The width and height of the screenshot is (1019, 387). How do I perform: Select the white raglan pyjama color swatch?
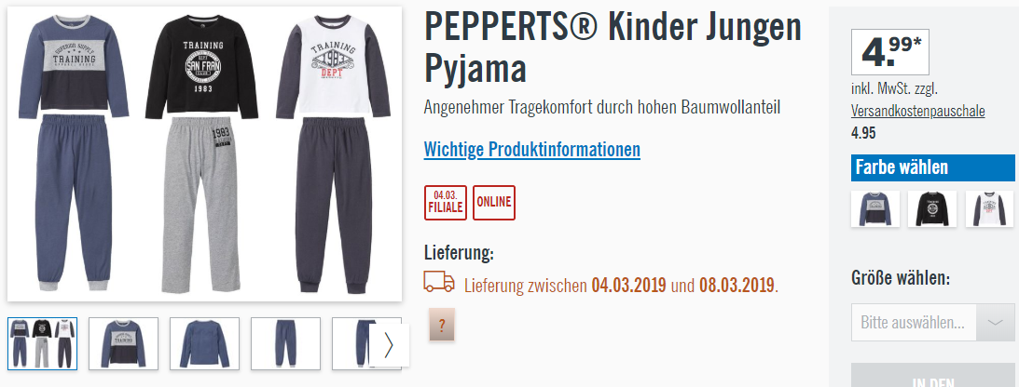990,208
